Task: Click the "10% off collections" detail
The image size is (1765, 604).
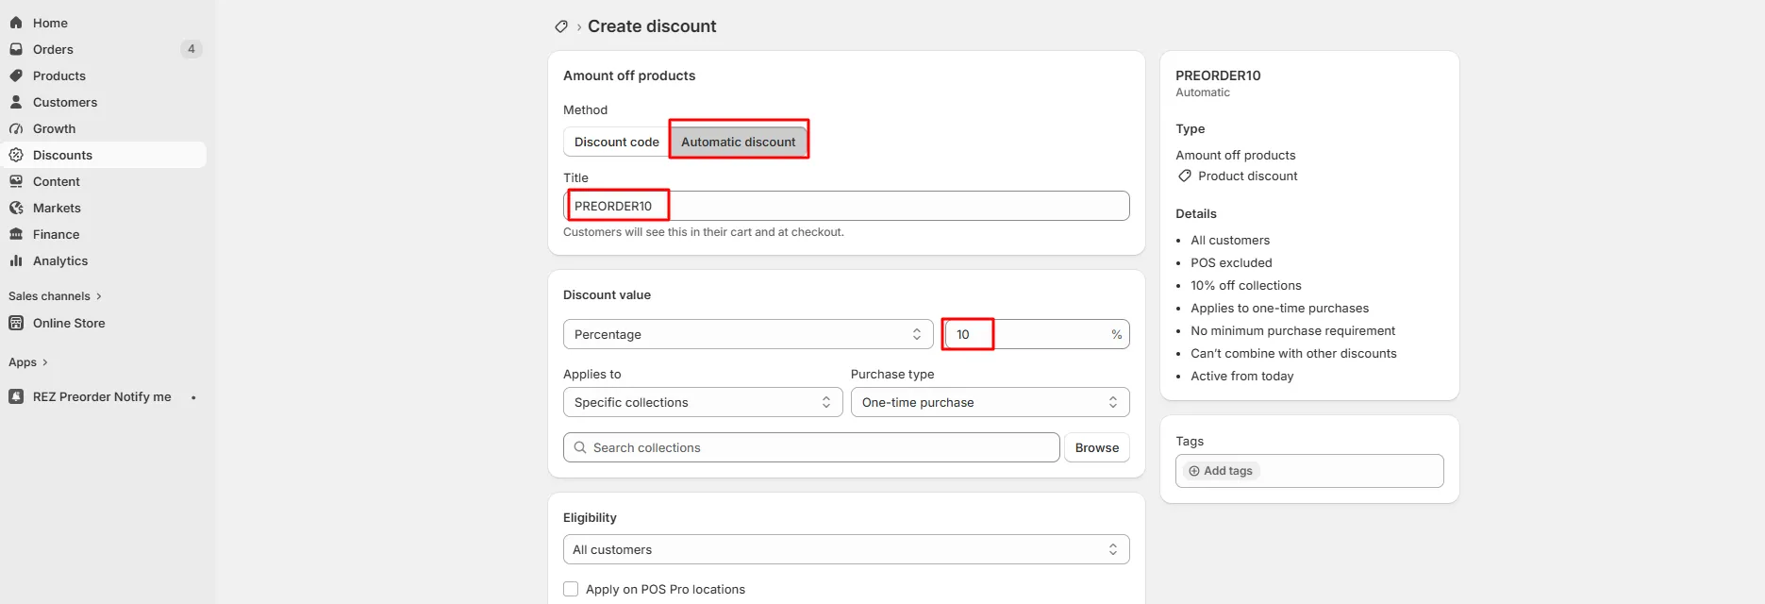Action: [x=1245, y=285]
